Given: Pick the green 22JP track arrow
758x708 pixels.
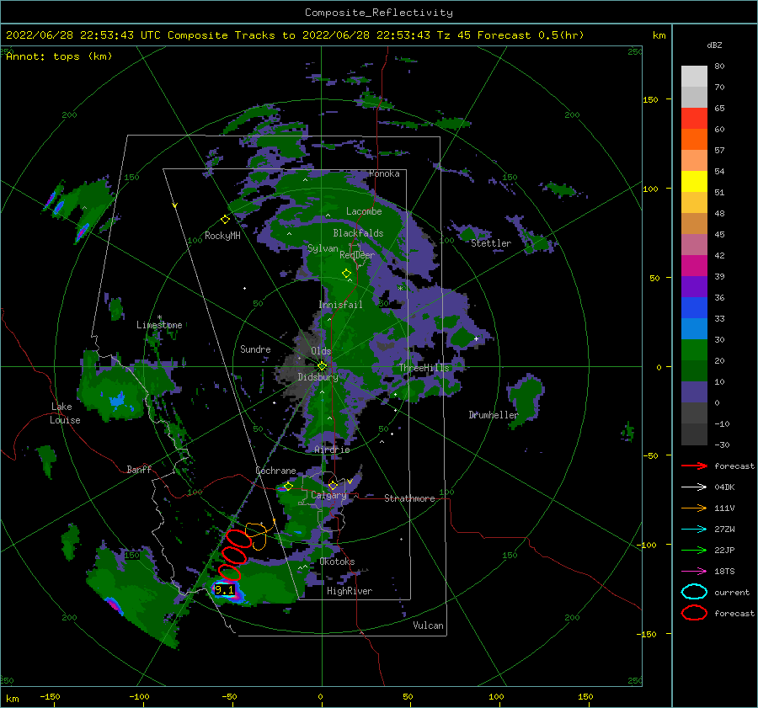Looking at the screenshot, I should coord(694,550).
